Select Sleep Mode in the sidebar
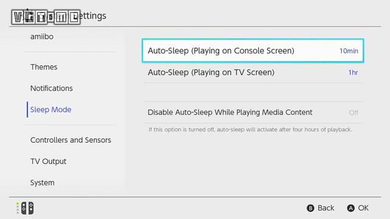The width and height of the screenshot is (390, 219). tap(51, 109)
